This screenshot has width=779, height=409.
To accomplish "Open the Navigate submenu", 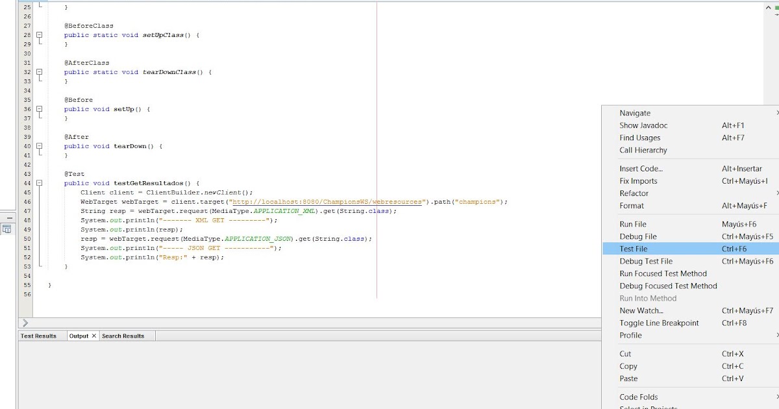I will pos(635,112).
